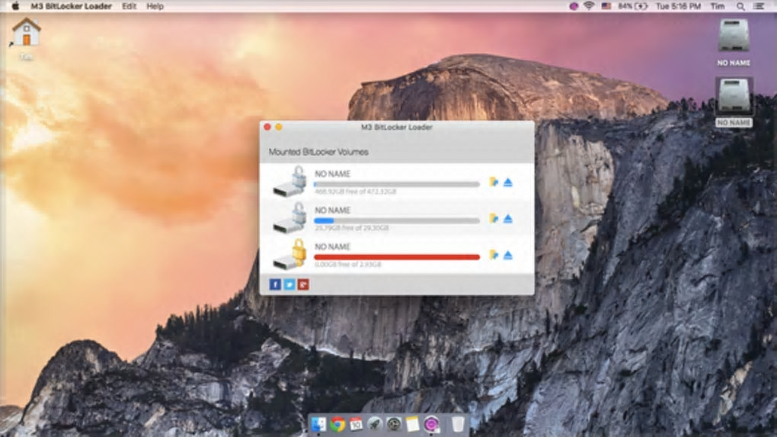Select the home folder alias on desktop
The image size is (777, 437).
(x=26, y=39)
